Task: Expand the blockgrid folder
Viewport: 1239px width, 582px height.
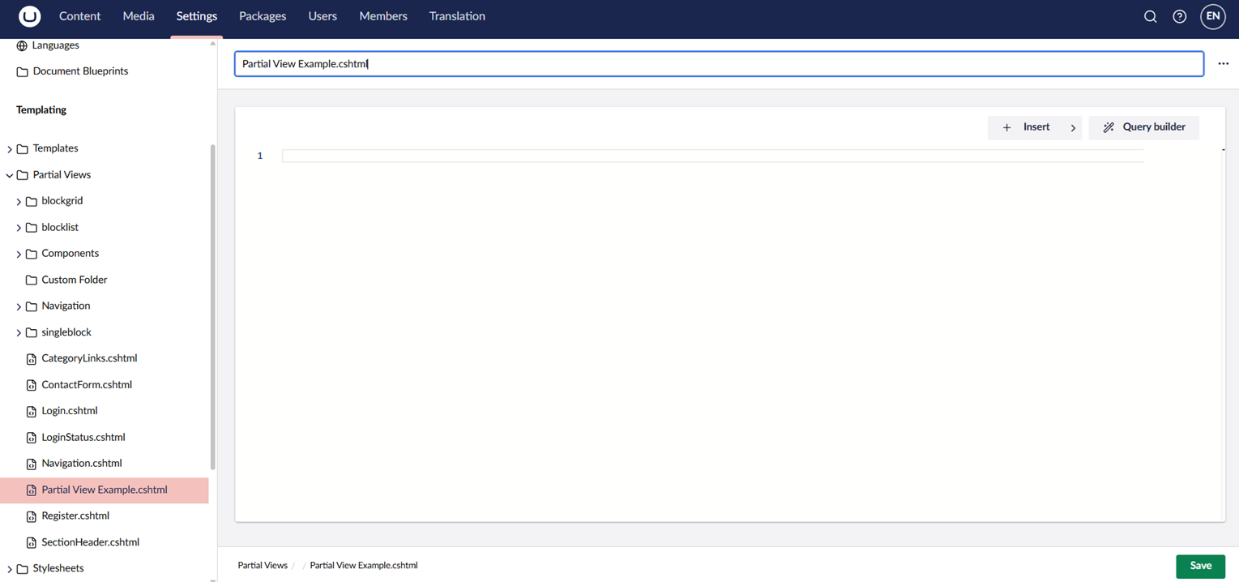Action: pos(18,200)
